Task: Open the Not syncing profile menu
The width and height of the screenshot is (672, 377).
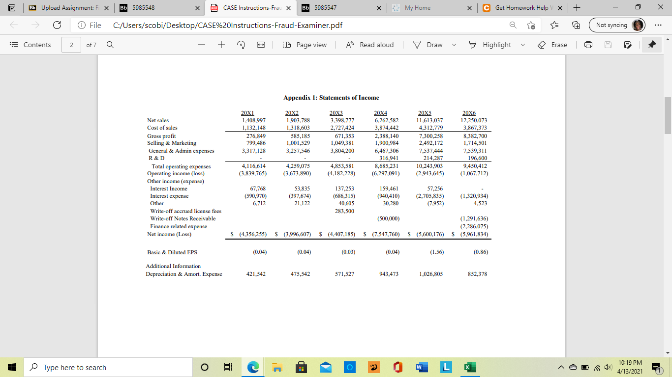Action: coord(617,25)
